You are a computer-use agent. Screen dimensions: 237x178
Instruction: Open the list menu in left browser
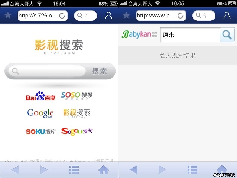tap(74, 169)
